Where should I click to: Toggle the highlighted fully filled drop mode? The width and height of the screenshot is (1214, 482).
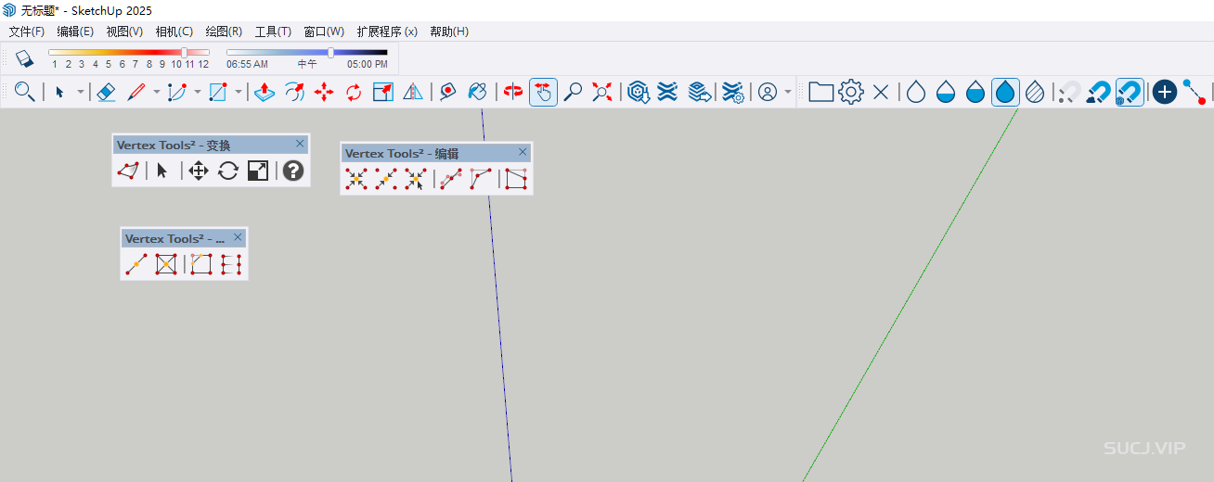pos(1005,92)
